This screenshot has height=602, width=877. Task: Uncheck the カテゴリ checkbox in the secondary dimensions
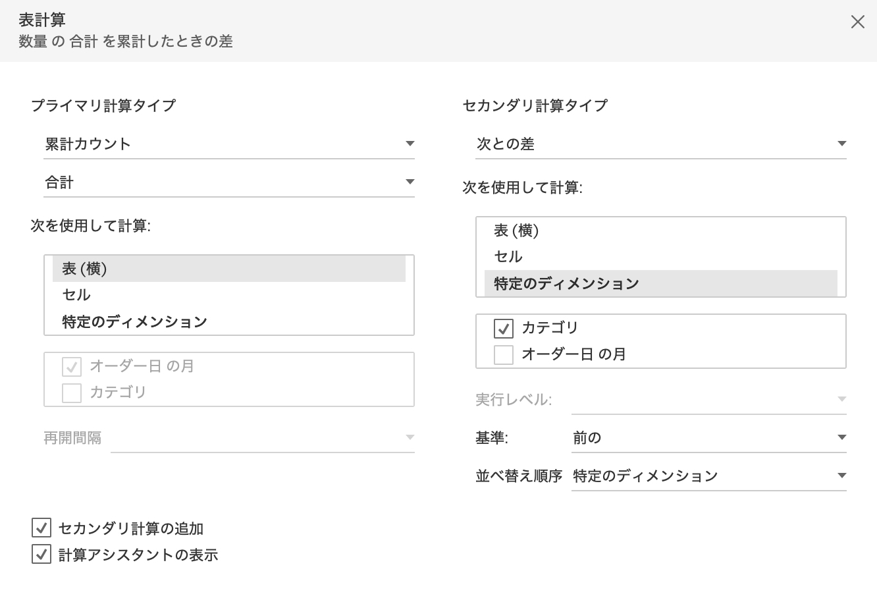504,328
